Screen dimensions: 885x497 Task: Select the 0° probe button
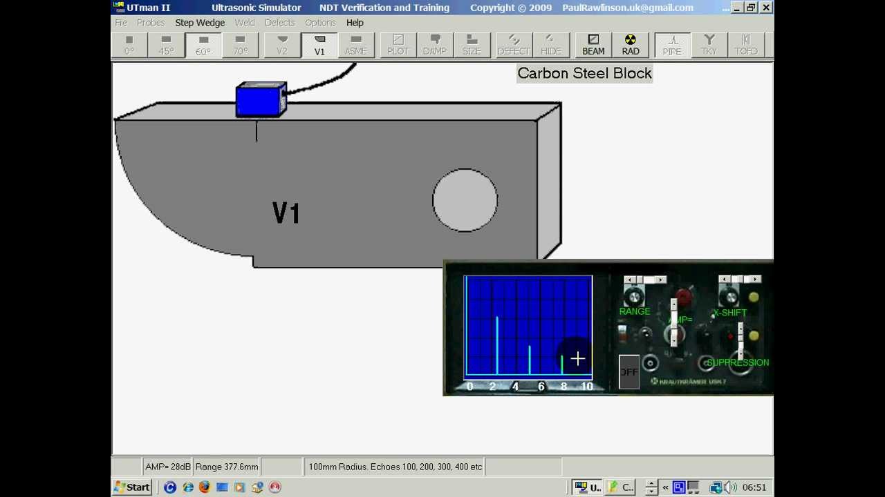click(x=129, y=45)
